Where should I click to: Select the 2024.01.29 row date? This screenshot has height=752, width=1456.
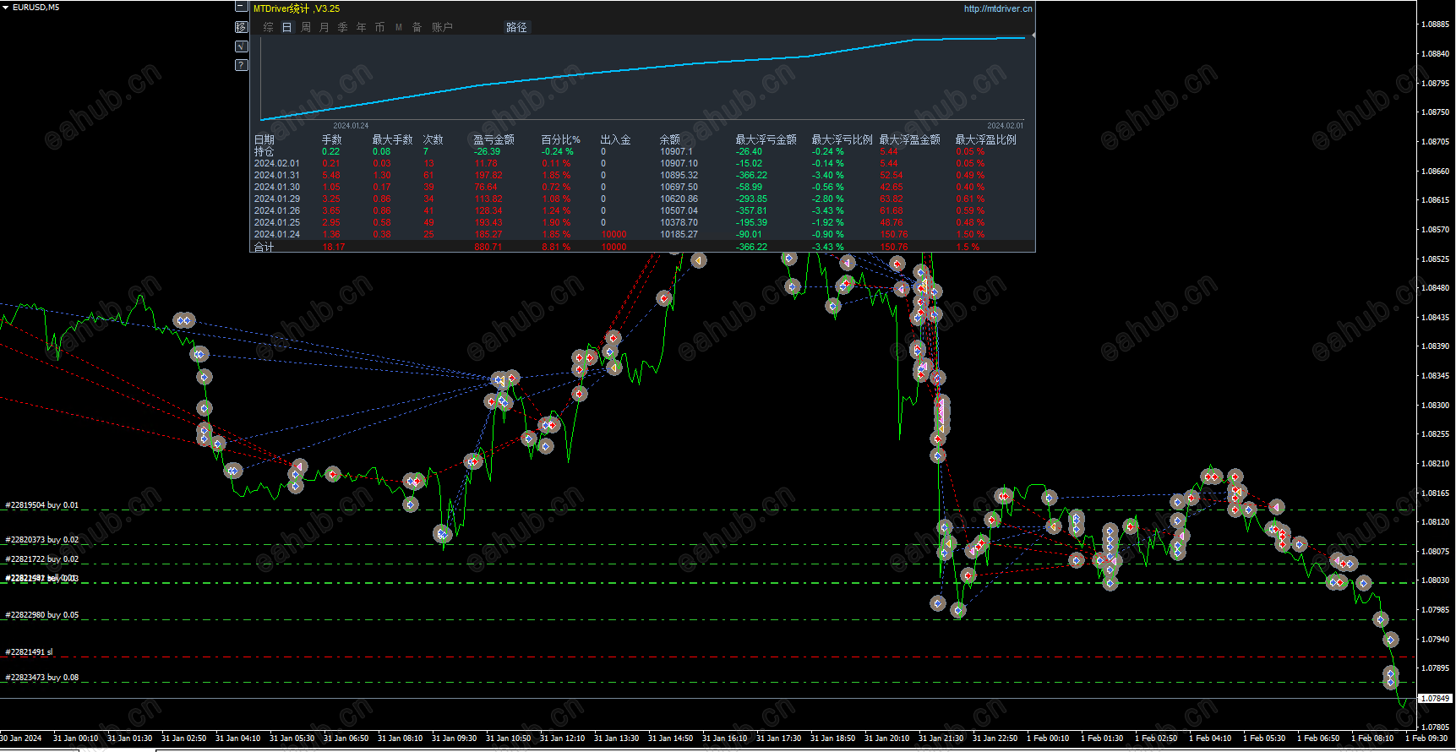point(277,199)
